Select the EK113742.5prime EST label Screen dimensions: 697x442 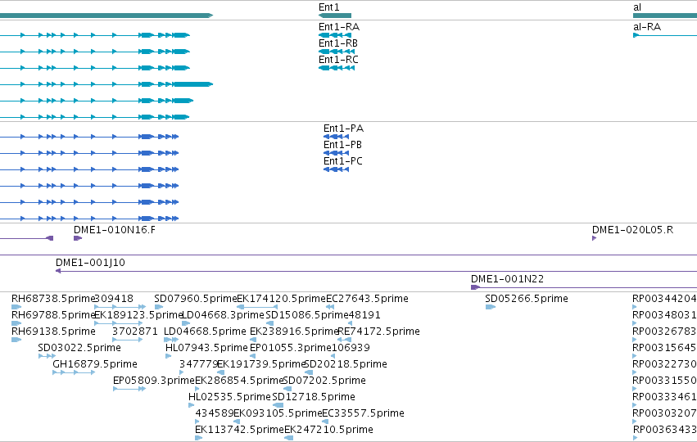click(239, 430)
